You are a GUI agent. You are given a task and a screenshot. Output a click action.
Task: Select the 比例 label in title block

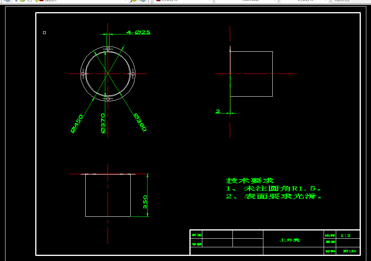(330, 236)
